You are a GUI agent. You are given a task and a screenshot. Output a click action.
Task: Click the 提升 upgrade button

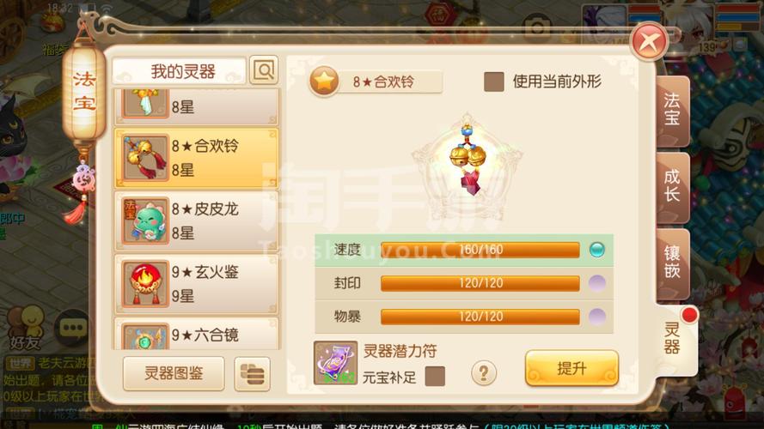[x=571, y=369]
